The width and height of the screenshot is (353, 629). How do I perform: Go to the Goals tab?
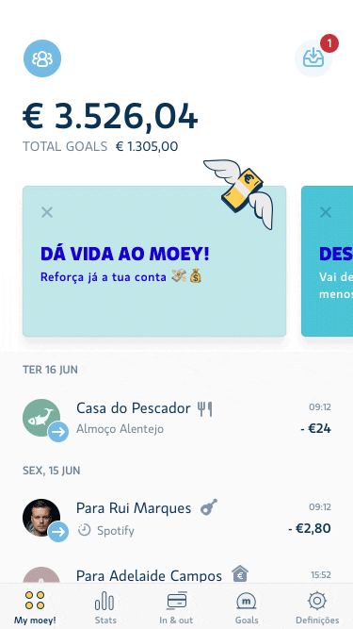tap(247, 607)
